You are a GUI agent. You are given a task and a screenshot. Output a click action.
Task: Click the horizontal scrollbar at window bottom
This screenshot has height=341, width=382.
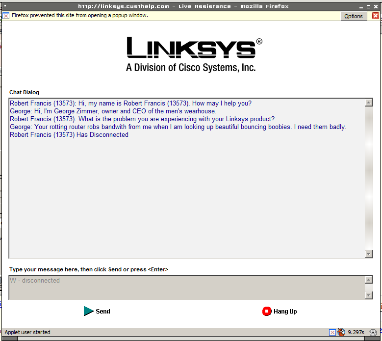click(x=191, y=339)
